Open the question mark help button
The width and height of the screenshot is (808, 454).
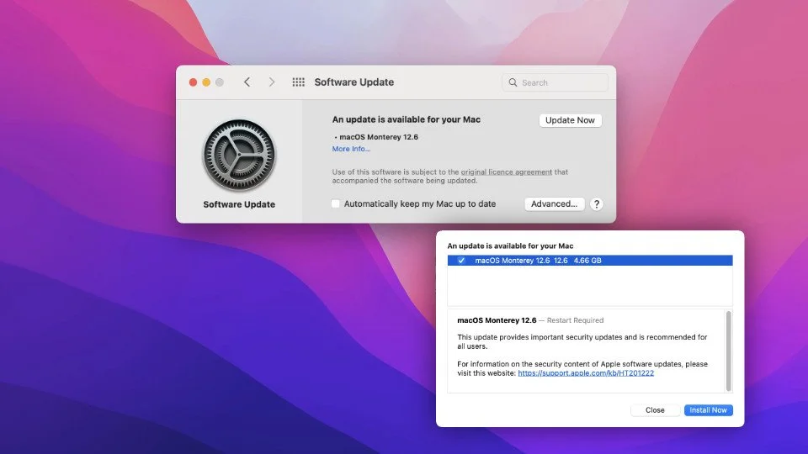pos(596,203)
